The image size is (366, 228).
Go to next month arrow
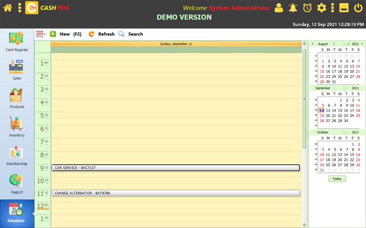[334, 44]
